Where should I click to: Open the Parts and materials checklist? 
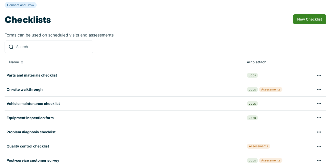32,75
